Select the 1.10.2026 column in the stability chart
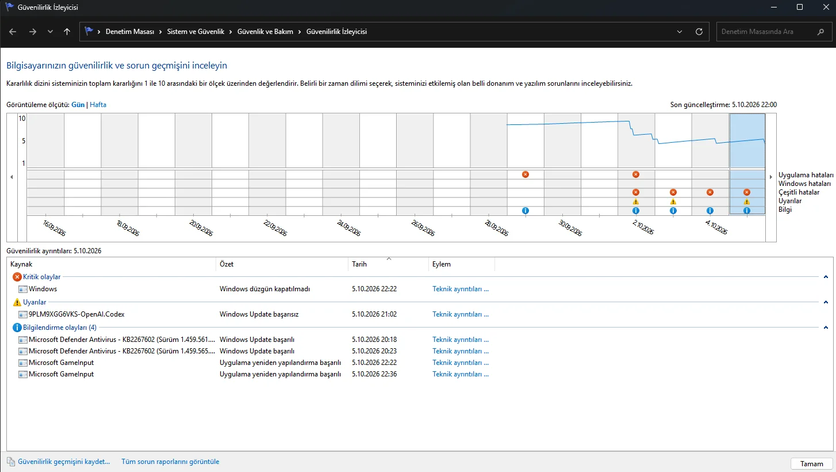836x472 pixels. click(599, 164)
